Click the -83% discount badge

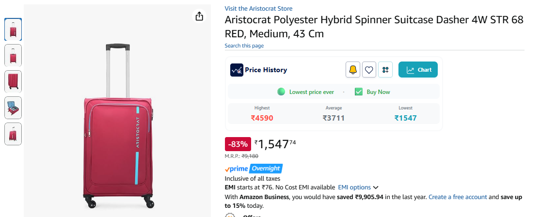238,144
